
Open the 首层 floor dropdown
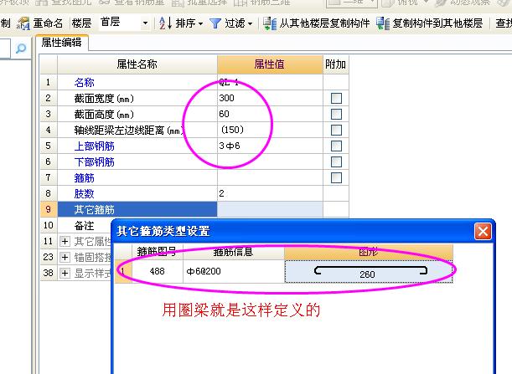click(x=145, y=23)
